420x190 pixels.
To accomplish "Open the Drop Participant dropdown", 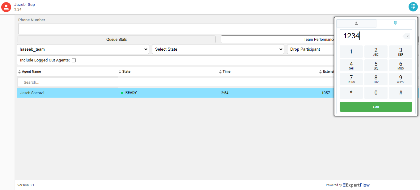I will point(310,49).
